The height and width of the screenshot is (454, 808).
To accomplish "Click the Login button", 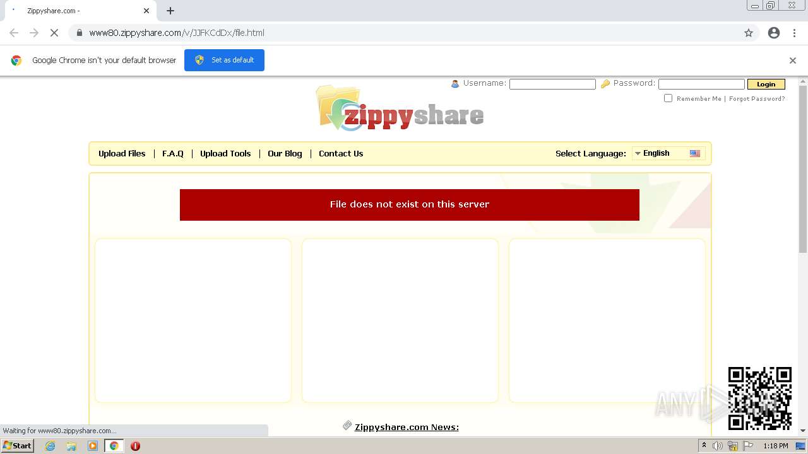I will (766, 84).
